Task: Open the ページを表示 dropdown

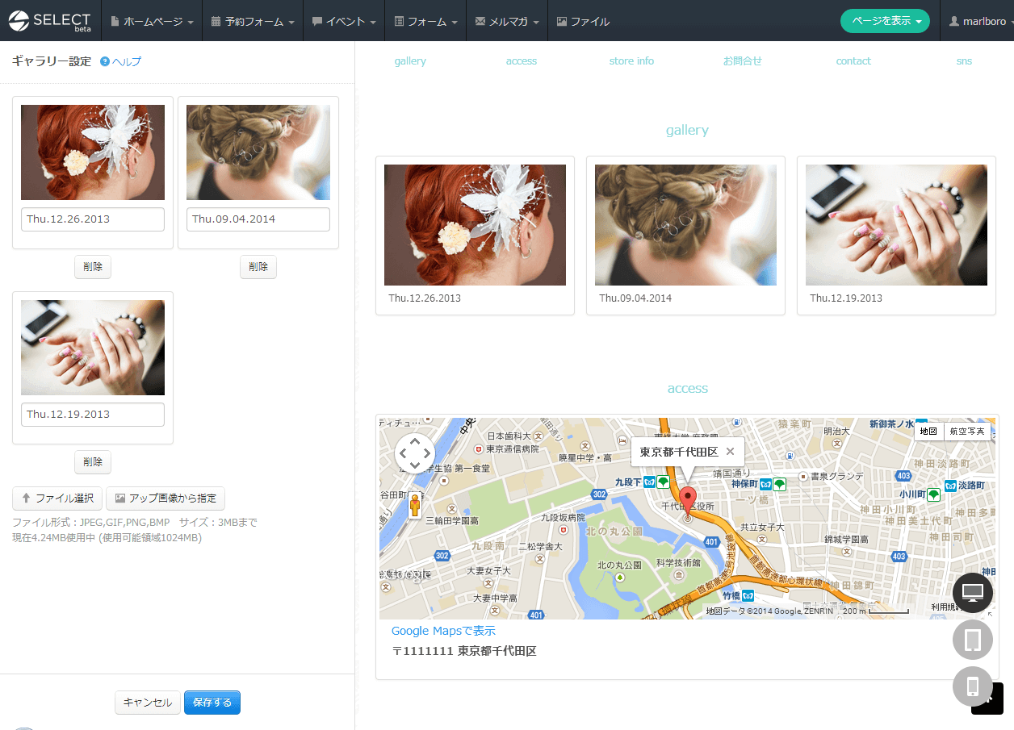Action: pos(885,22)
